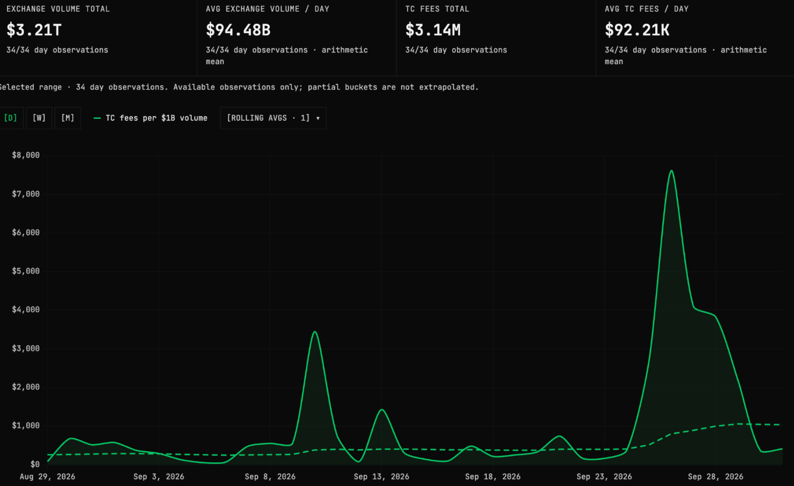Click the $94.48B average exchange volume value
This screenshot has height=486, width=794.
(x=238, y=29)
